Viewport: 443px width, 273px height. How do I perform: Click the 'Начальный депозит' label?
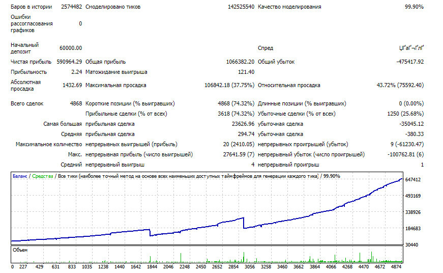[x=24, y=48]
